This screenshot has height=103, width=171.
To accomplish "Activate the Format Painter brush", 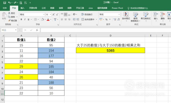I will coord(13,20).
